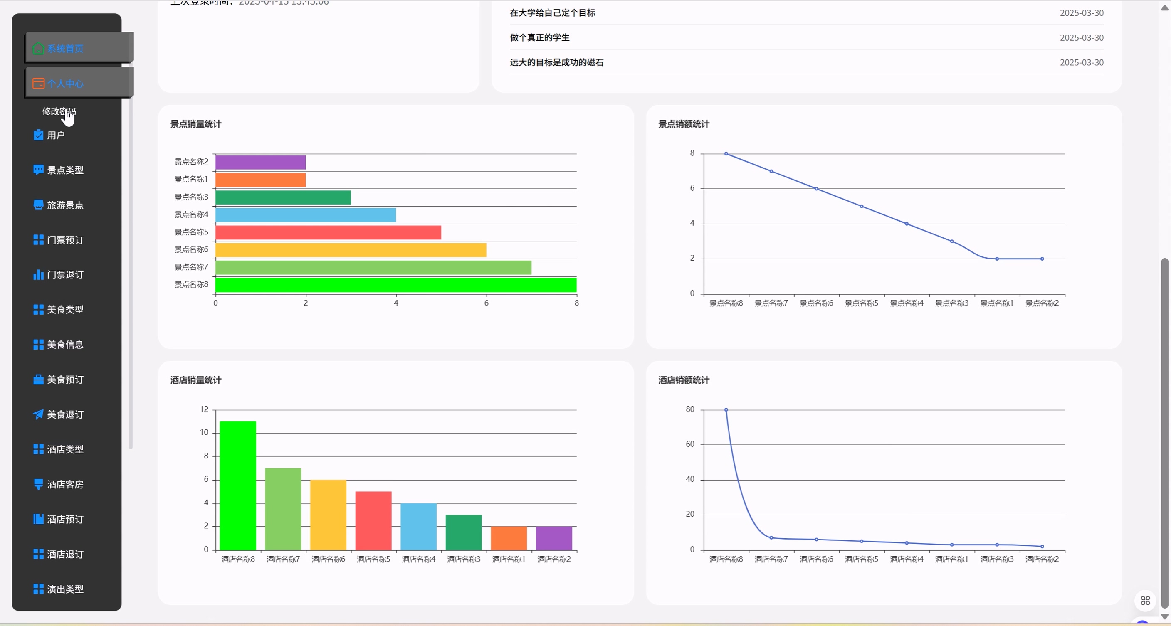
Task: Click the orange card icon beside 个人中心
Action: (38, 83)
